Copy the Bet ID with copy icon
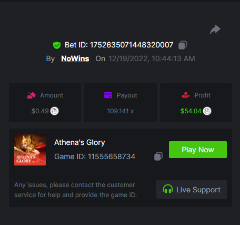Image resolution: width=240 pixels, height=225 pixels. (x=183, y=45)
